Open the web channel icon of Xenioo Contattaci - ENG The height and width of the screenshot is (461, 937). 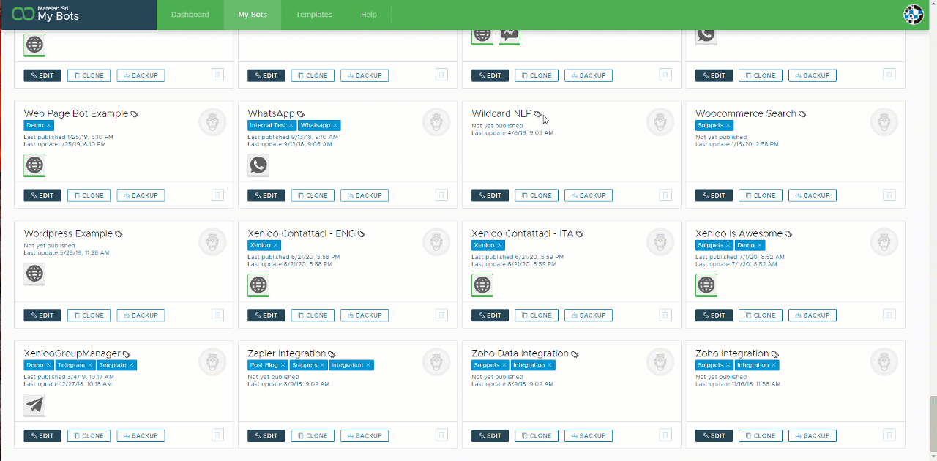tap(258, 285)
